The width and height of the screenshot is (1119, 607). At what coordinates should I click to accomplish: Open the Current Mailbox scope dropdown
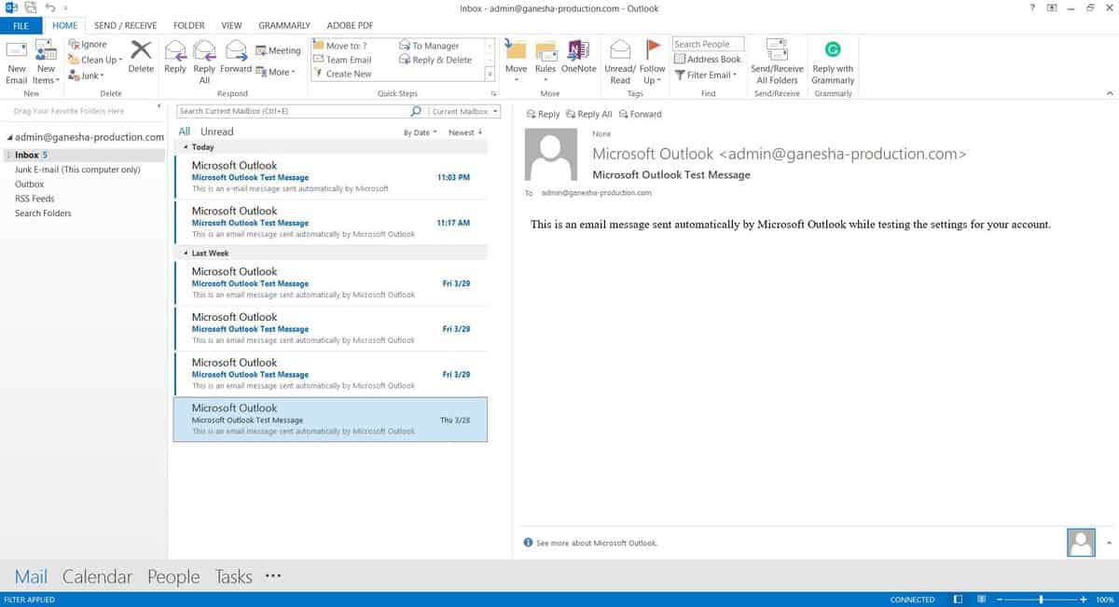click(x=463, y=110)
